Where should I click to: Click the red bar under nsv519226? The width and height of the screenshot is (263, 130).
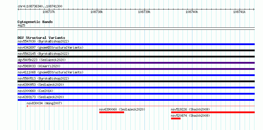click(213, 112)
